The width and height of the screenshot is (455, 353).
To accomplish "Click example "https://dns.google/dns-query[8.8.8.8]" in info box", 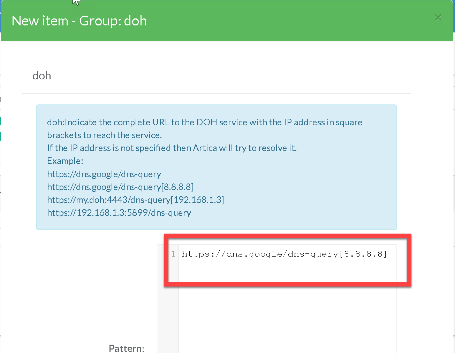I will click(120, 187).
